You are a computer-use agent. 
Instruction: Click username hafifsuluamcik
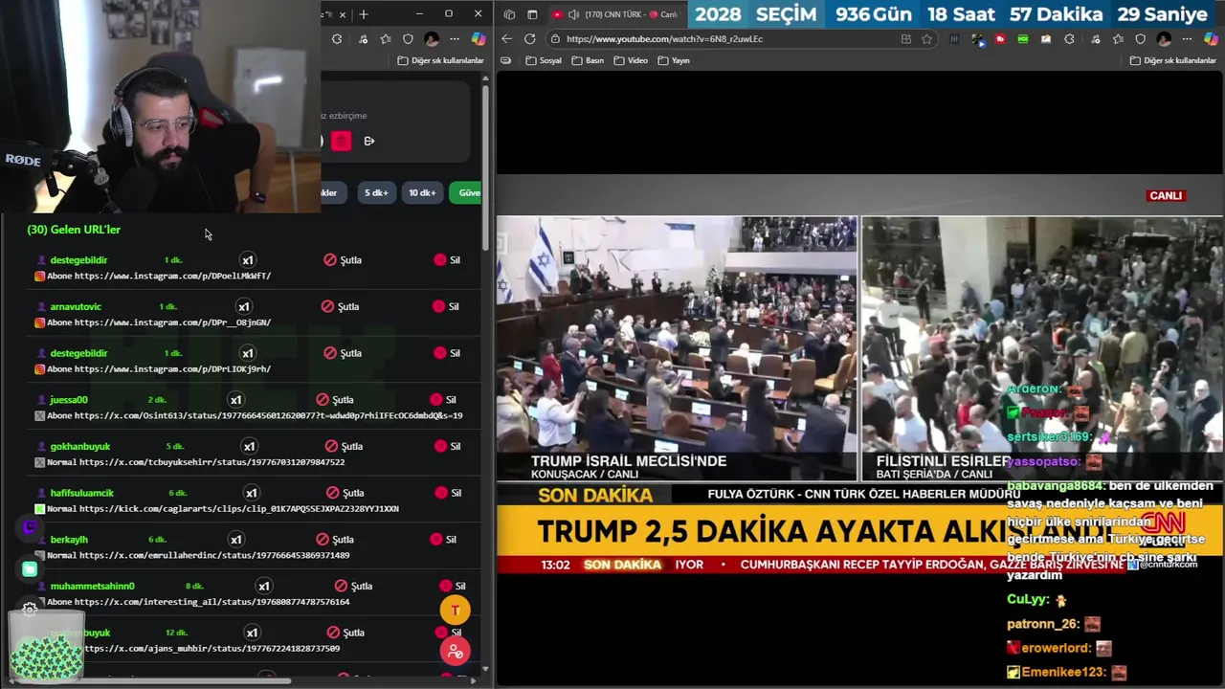click(x=81, y=493)
